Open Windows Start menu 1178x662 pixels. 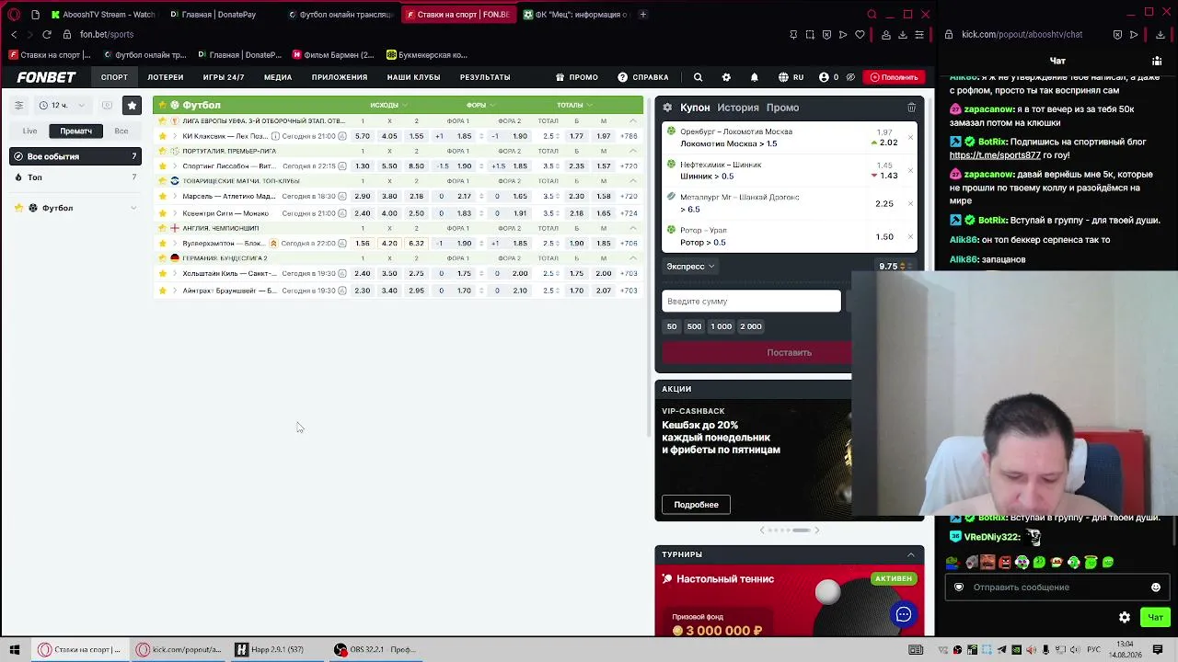pyautogui.click(x=15, y=650)
